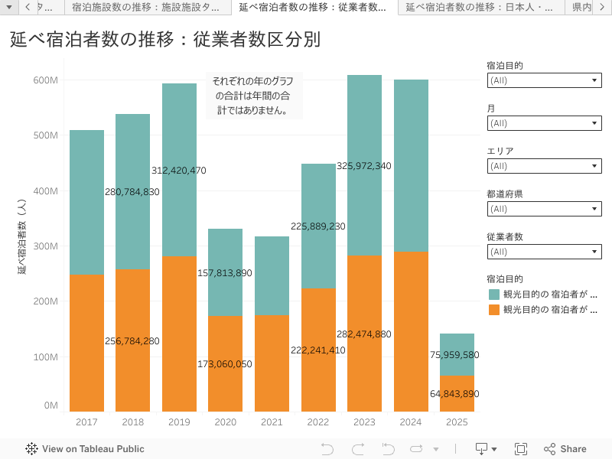Click the Undo arrow icon

(x=327, y=449)
